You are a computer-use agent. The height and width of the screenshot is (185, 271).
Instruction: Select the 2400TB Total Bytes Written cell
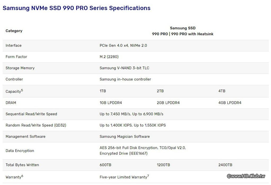tap(225, 165)
